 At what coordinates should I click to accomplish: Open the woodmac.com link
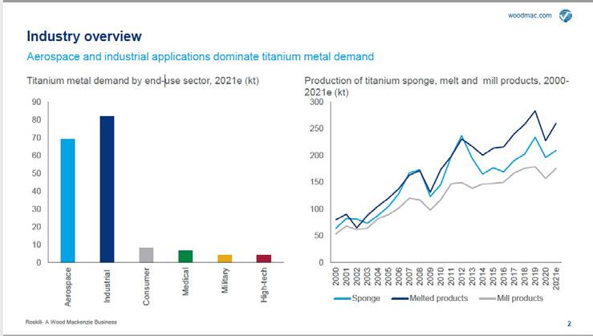(x=530, y=15)
